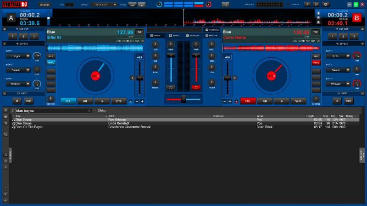Pause deck A with the pause button

[x=85, y=101]
